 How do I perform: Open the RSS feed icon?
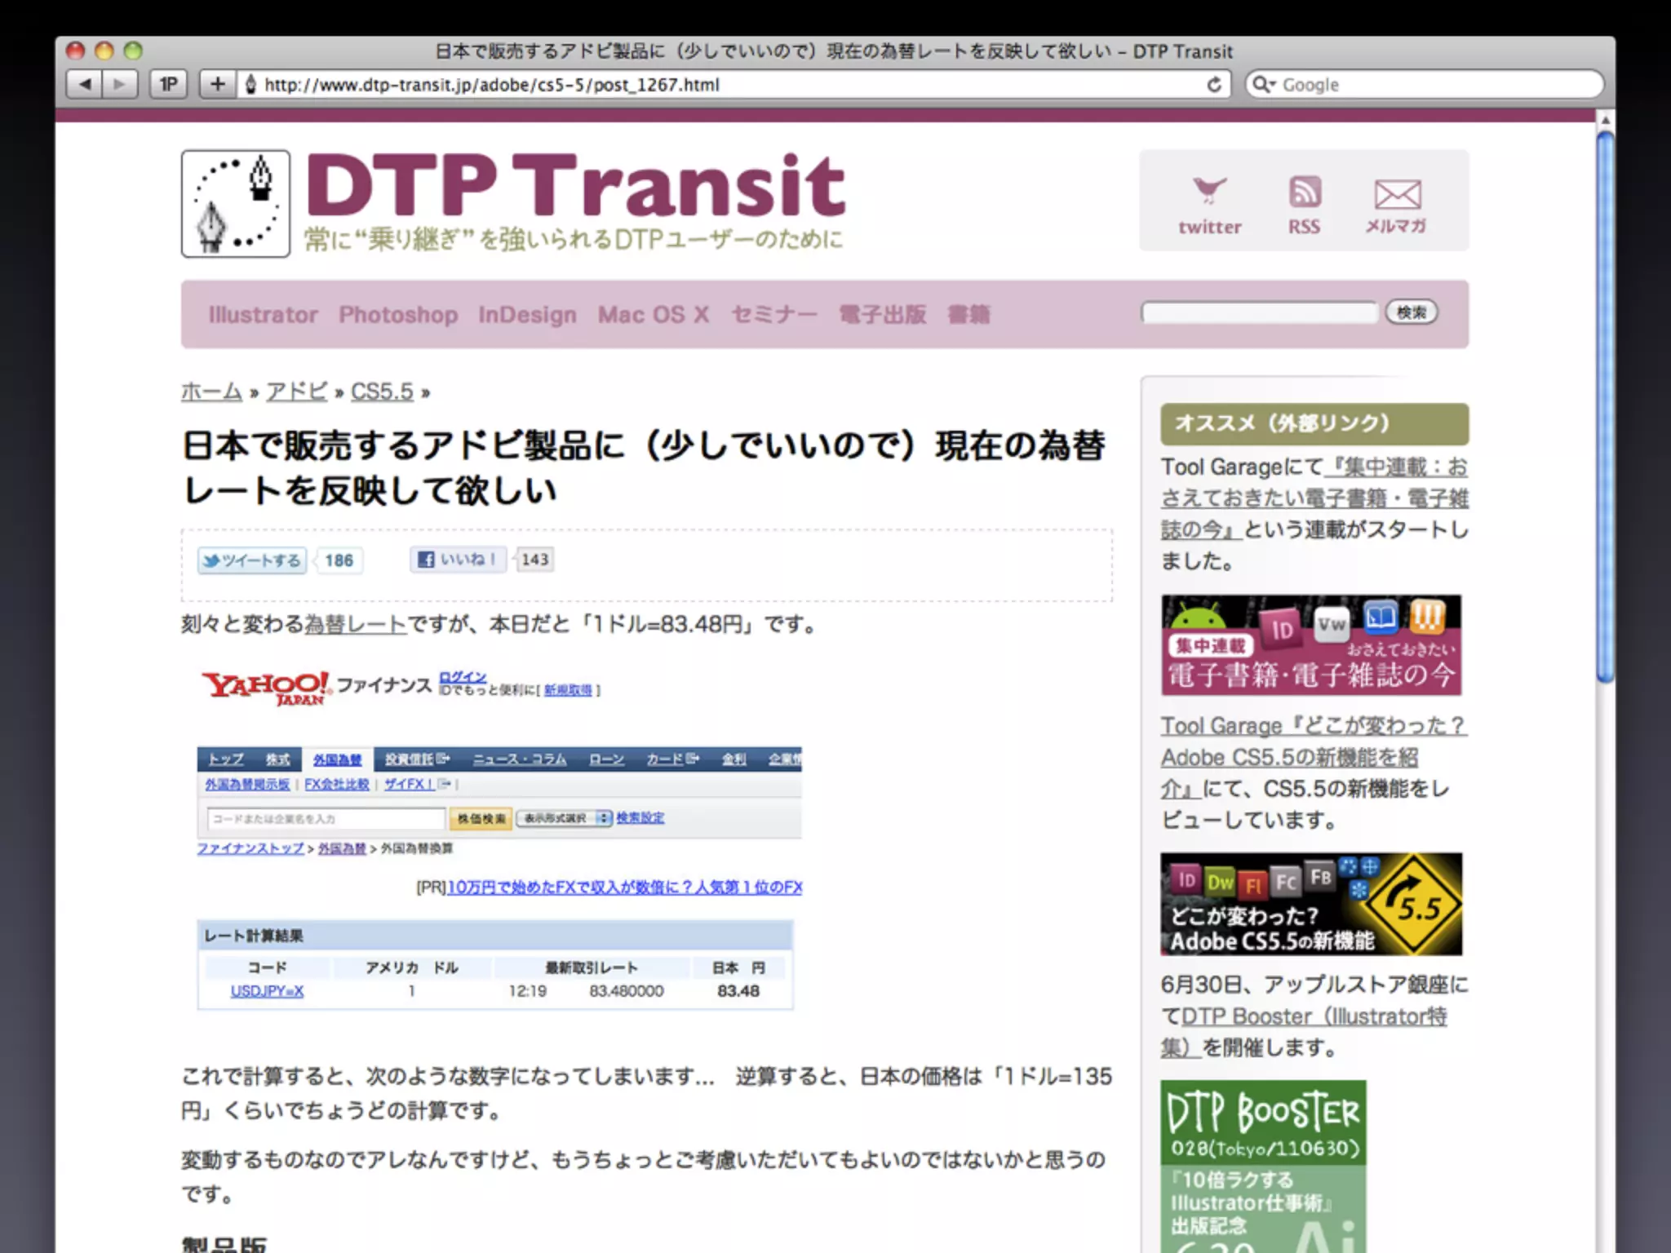(1304, 193)
